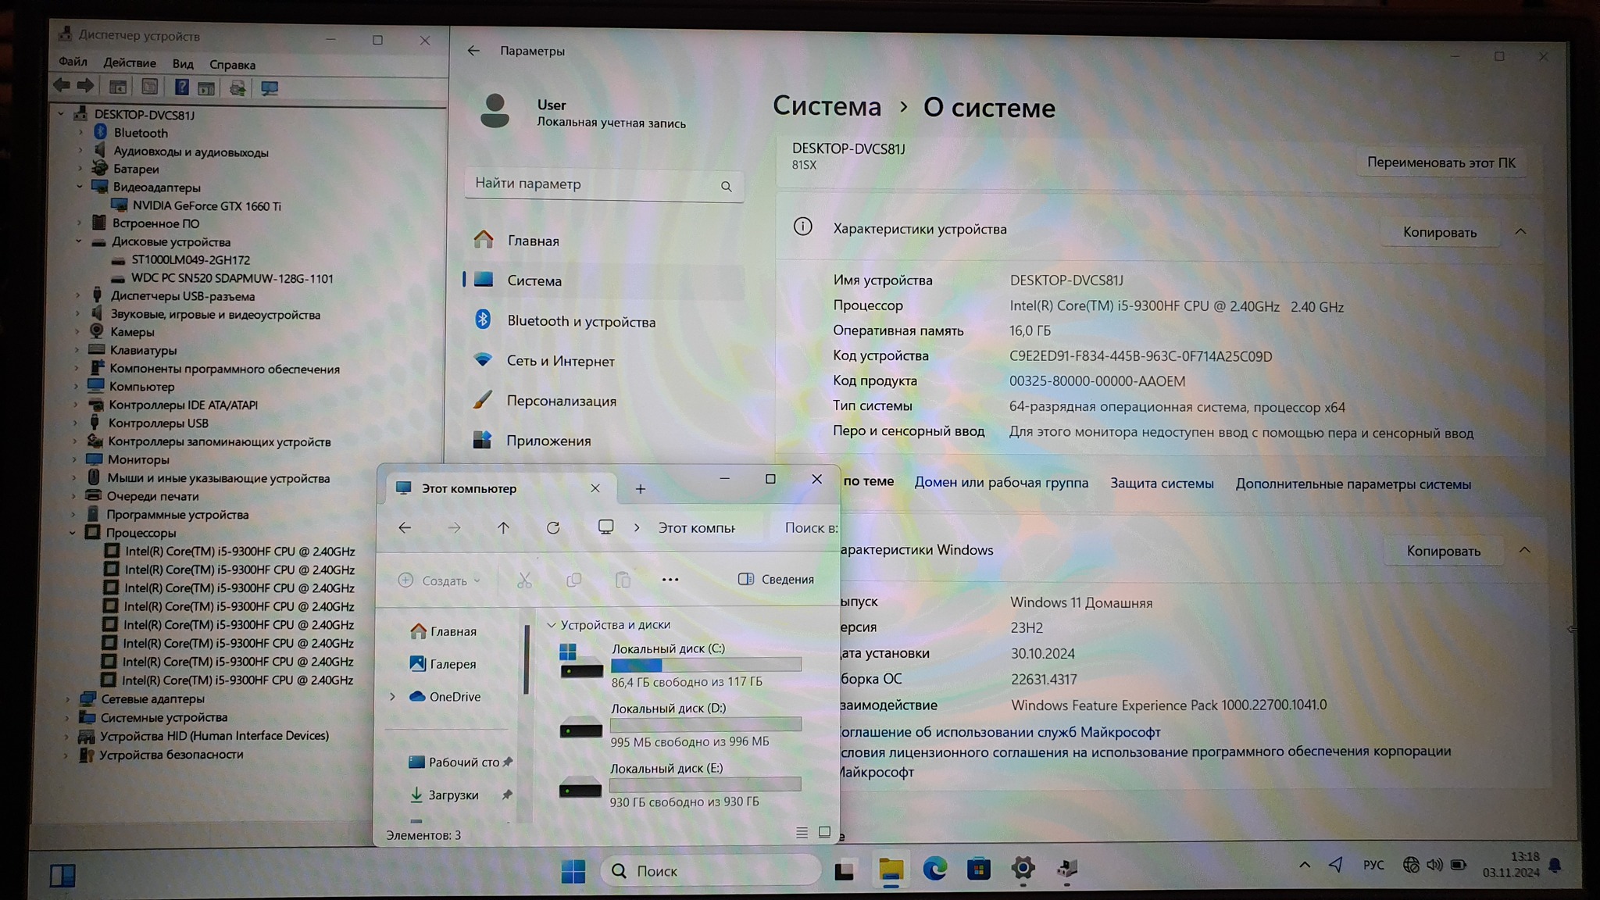Toggle the Сведения details pane button
The height and width of the screenshot is (900, 1600).
tap(776, 579)
